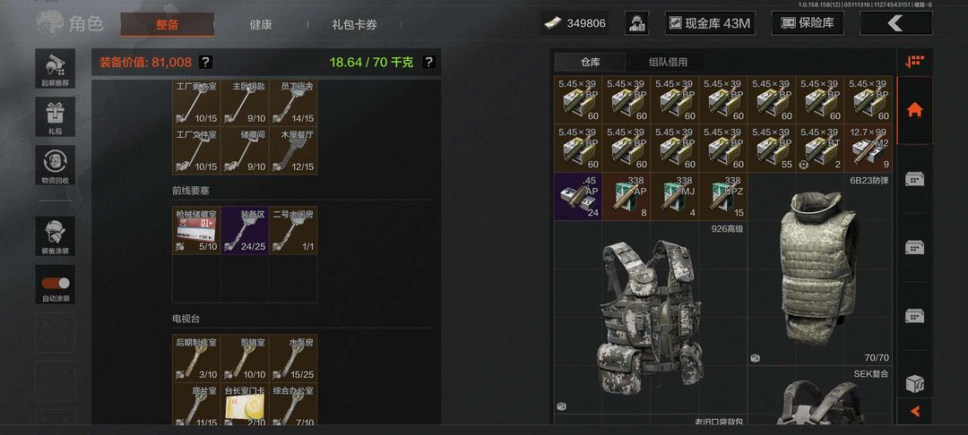Screen dimensions: 968x435
Task: Open the 物资回收 recycling icon
Action: (x=55, y=165)
